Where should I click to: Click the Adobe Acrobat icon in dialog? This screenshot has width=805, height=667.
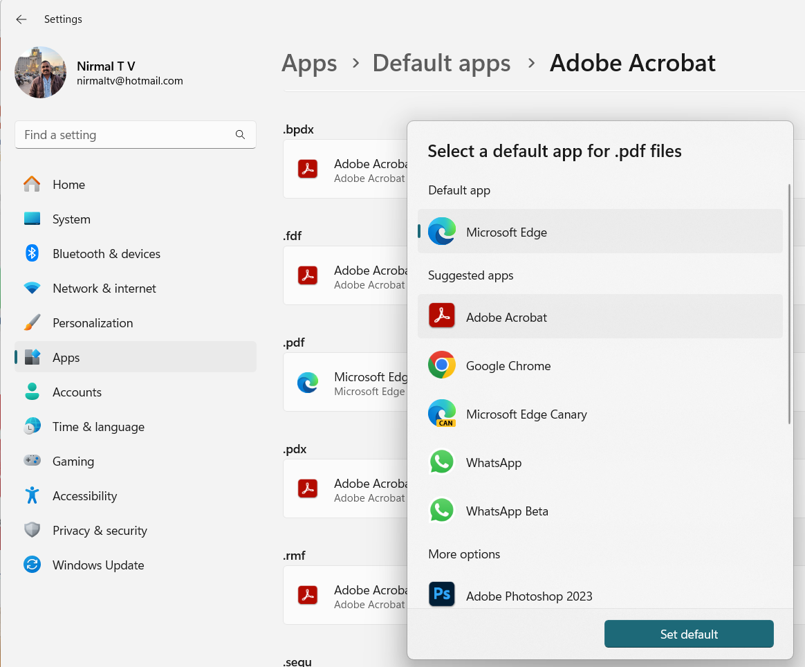[441, 316]
